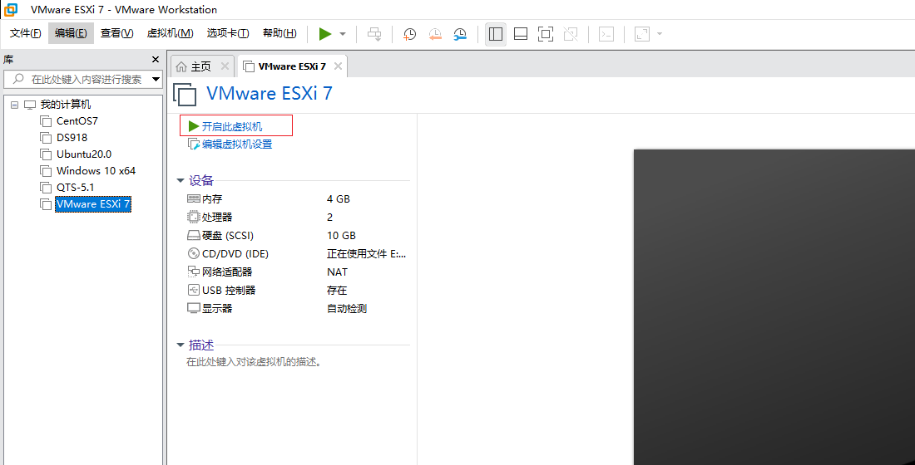Click 编辑虚拟机设置 link

[x=237, y=144]
